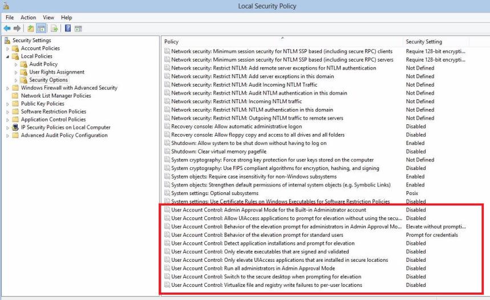Click the Local Security Policy title bar icon
This screenshot has height=300, width=490.
point(6,6)
